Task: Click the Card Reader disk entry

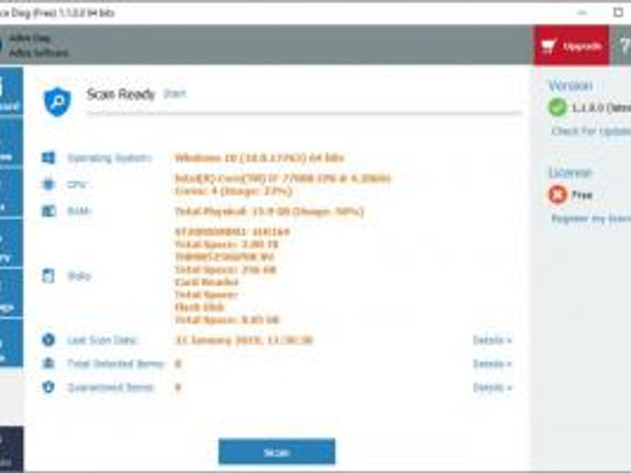Action: pos(207,282)
